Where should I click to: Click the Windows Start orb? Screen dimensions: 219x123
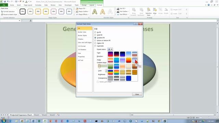coord(3,121)
